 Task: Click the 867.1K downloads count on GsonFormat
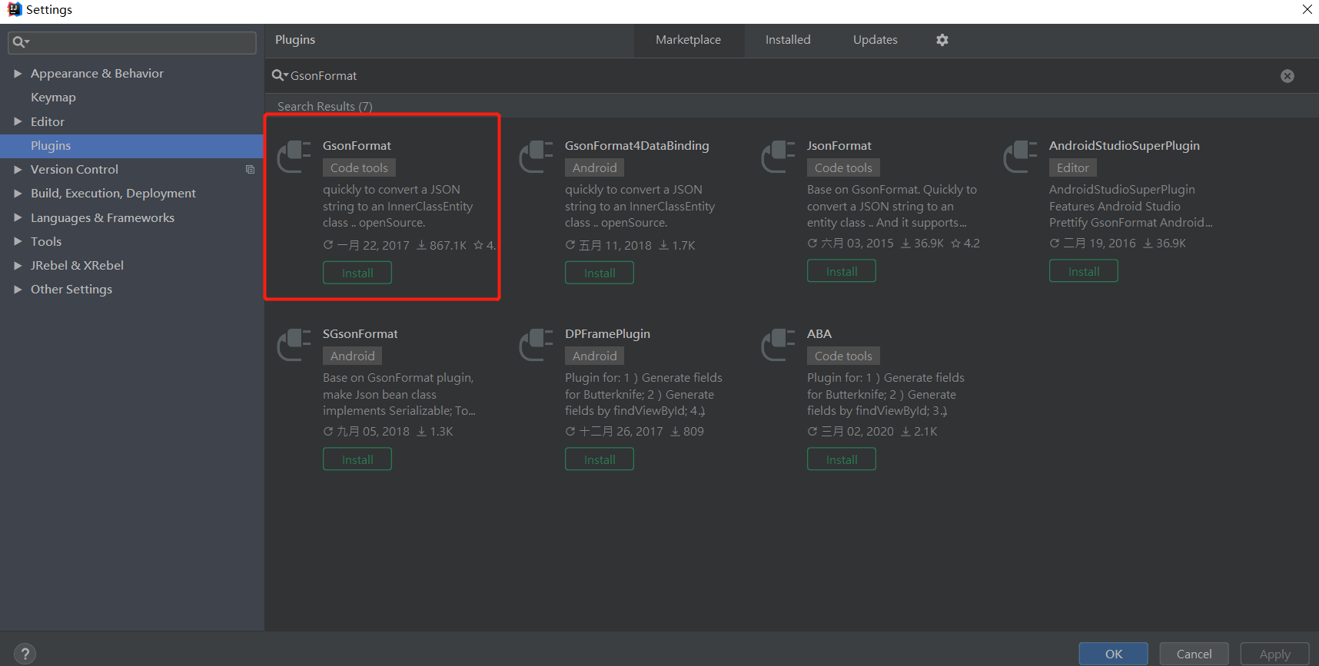[442, 246]
